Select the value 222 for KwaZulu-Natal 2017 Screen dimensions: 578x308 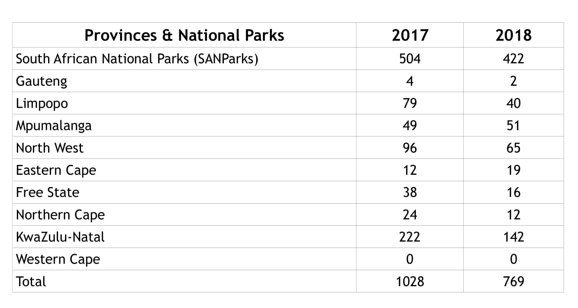pyautogui.click(x=410, y=236)
